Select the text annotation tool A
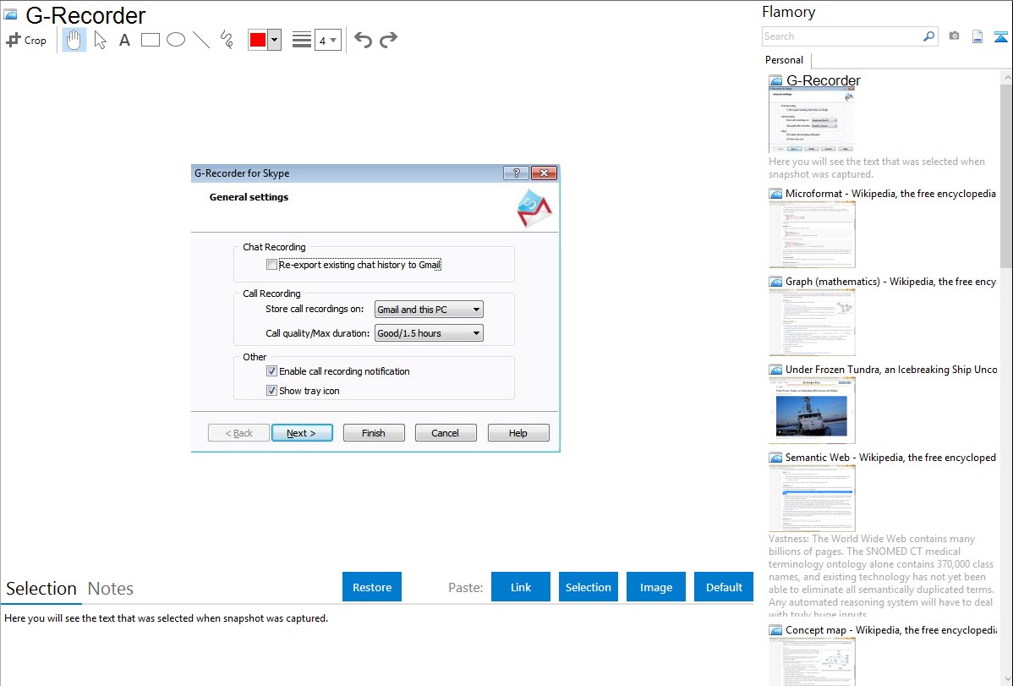The height and width of the screenshot is (686, 1013). 124,40
